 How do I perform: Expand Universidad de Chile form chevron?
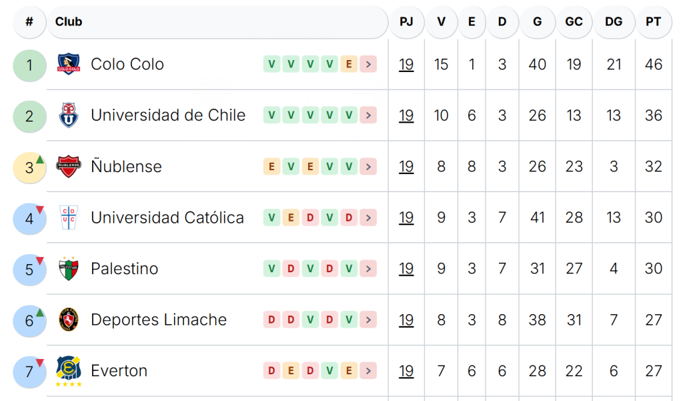point(368,115)
